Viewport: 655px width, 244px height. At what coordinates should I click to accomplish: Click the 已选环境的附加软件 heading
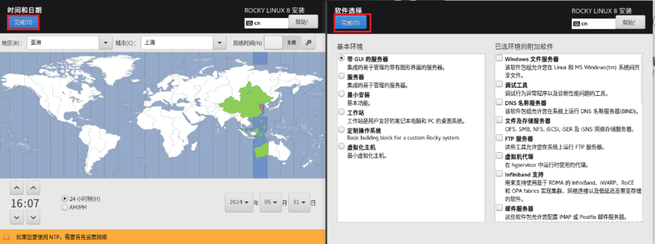(524, 46)
